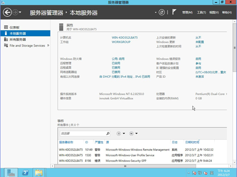This screenshot has width=237, height=177.
Task: Click 客户体验改善计划 参与 link
Action: [x=198, y=64]
